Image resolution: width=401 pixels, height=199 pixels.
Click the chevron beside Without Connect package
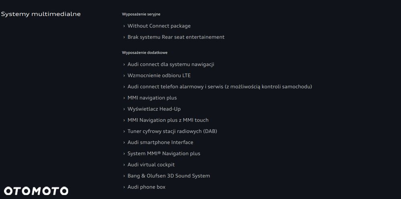(124, 26)
